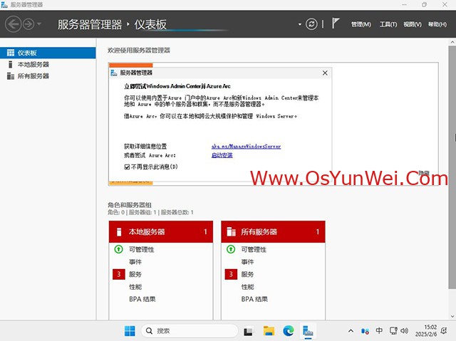Click the forward navigation arrow
456x341 pixels.
28,24
